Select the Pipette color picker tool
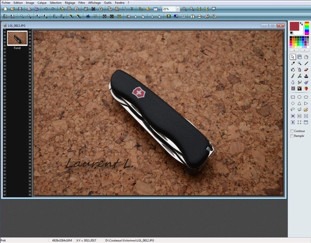 point(293,63)
